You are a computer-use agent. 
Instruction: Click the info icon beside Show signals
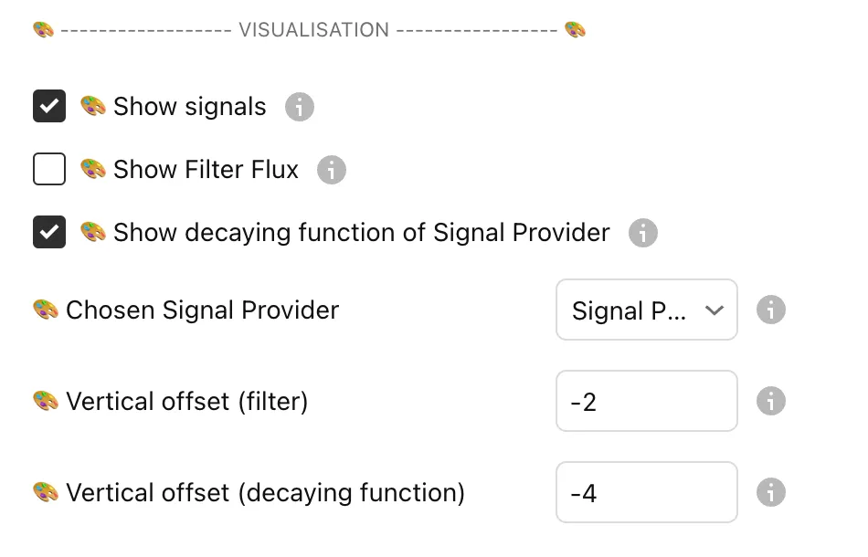pyautogui.click(x=299, y=107)
